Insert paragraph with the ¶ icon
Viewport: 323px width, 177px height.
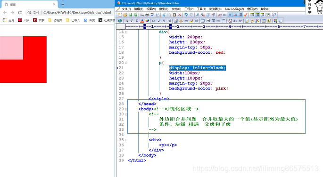pyautogui.click(x=164, y=21)
